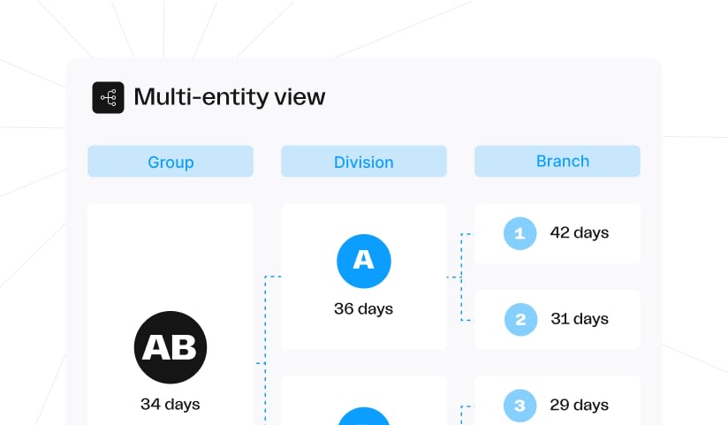Open the Group column header
728x425 pixels.
(x=171, y=161)
